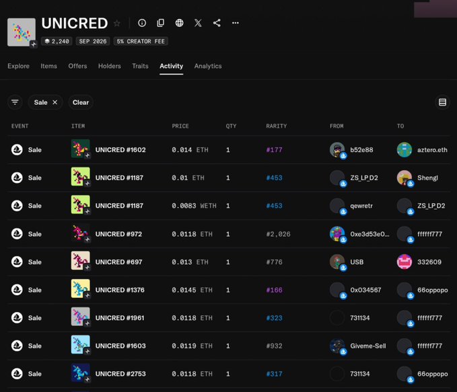The height and width of the screenshot is (392, 457).
Task: Click the Sale event icon for UNICRED #972
Action: pos(17,234)
